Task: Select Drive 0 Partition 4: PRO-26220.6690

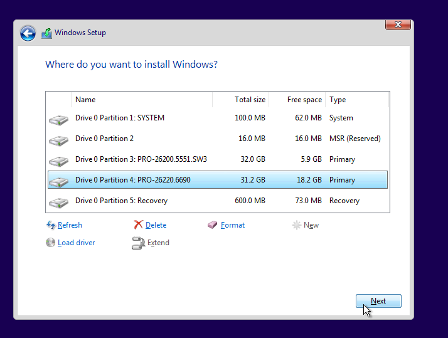Action: pyautogui.click(x=218, y=180)
